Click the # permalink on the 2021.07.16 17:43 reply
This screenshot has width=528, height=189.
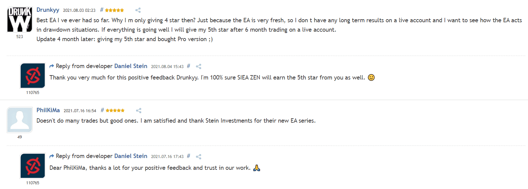click(x=188, y=156)
